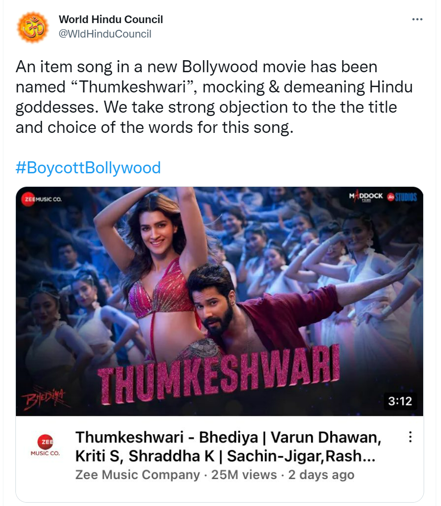Image resolution: width=441 pixels, height=506 pixels.
Task: Click the World Hindu Council profile avatar
Action: tap(33, 27)
